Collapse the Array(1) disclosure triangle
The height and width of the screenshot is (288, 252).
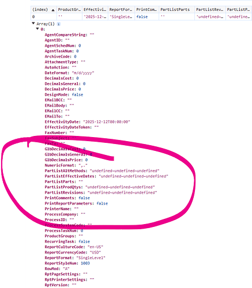pos(33,24)
